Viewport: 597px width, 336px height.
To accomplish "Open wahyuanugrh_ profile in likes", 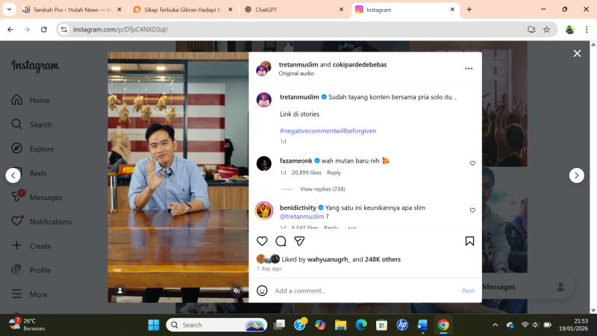I will 328,259.
